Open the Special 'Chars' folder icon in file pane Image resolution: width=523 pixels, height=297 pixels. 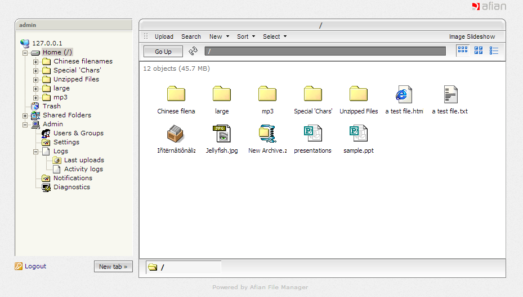tap(313, 93)
